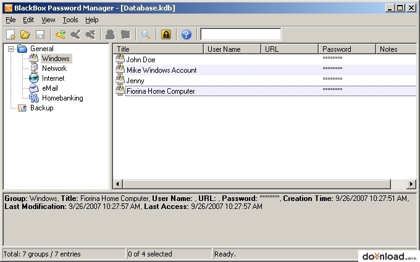The image size is (420, 262).
Task: Click the Notes column header
Action: [397, 49]
